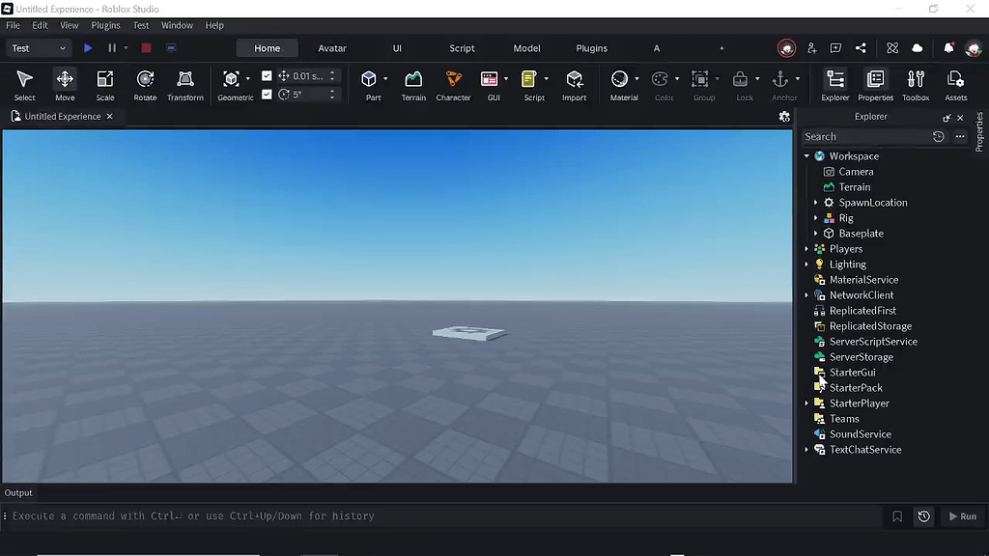Enable the Transform tool
Screen dimensions: 989x556
point(185,85)
